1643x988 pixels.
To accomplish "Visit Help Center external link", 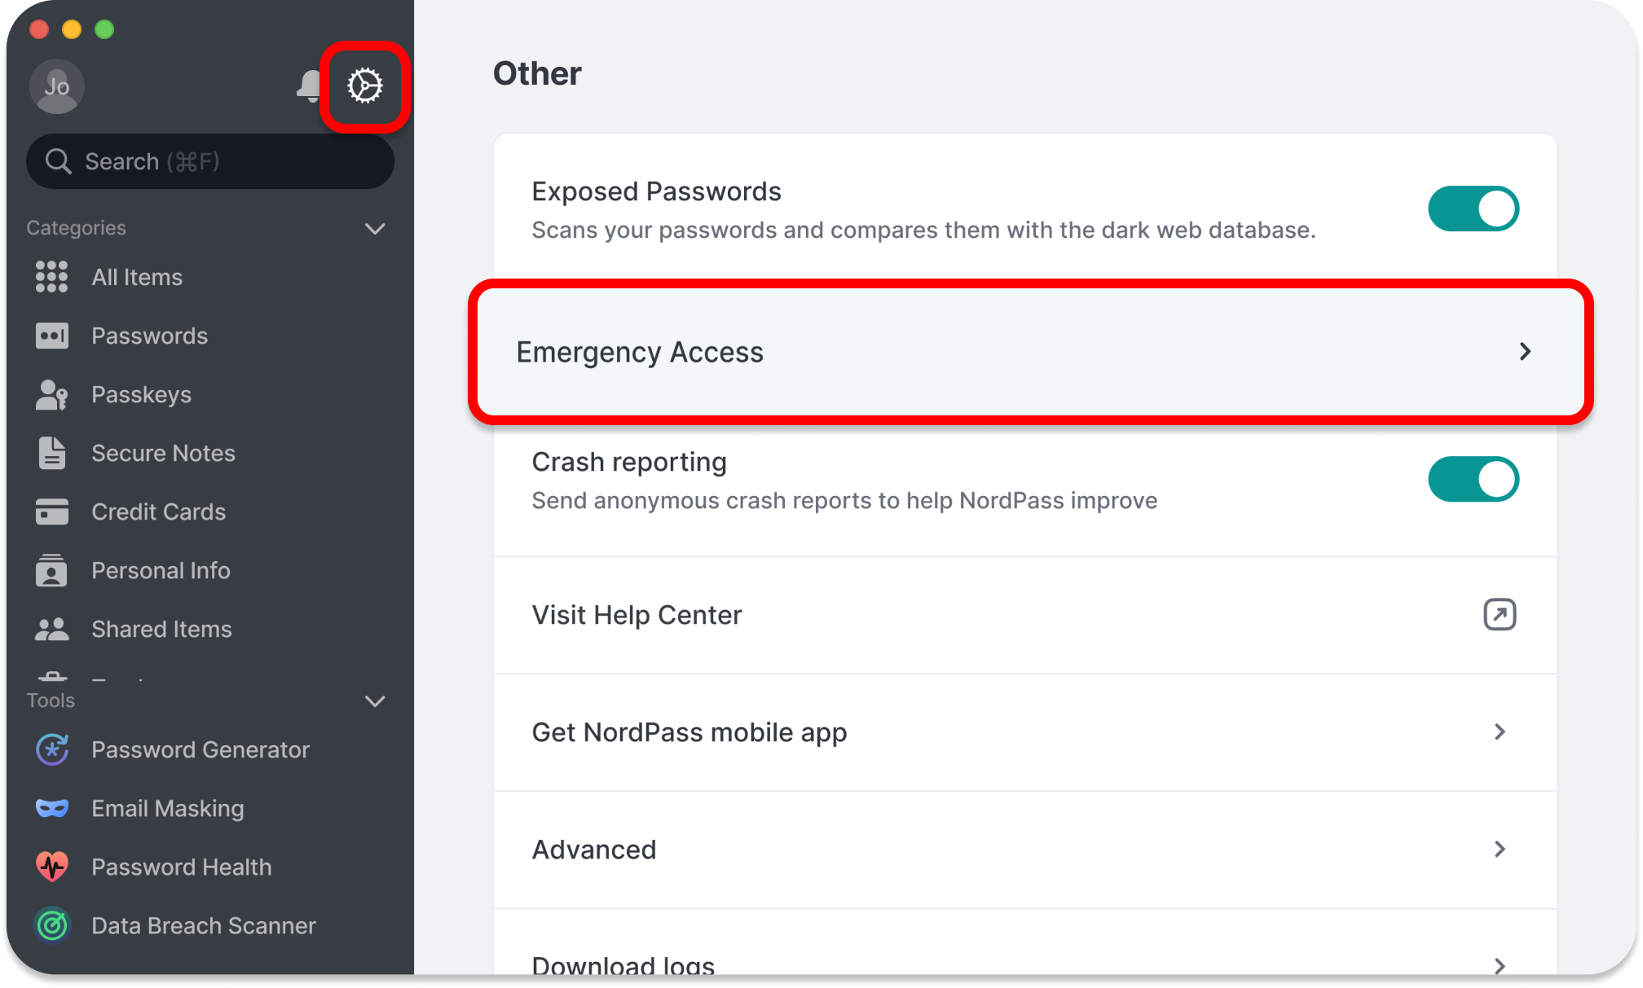I will click(1025, 615).
